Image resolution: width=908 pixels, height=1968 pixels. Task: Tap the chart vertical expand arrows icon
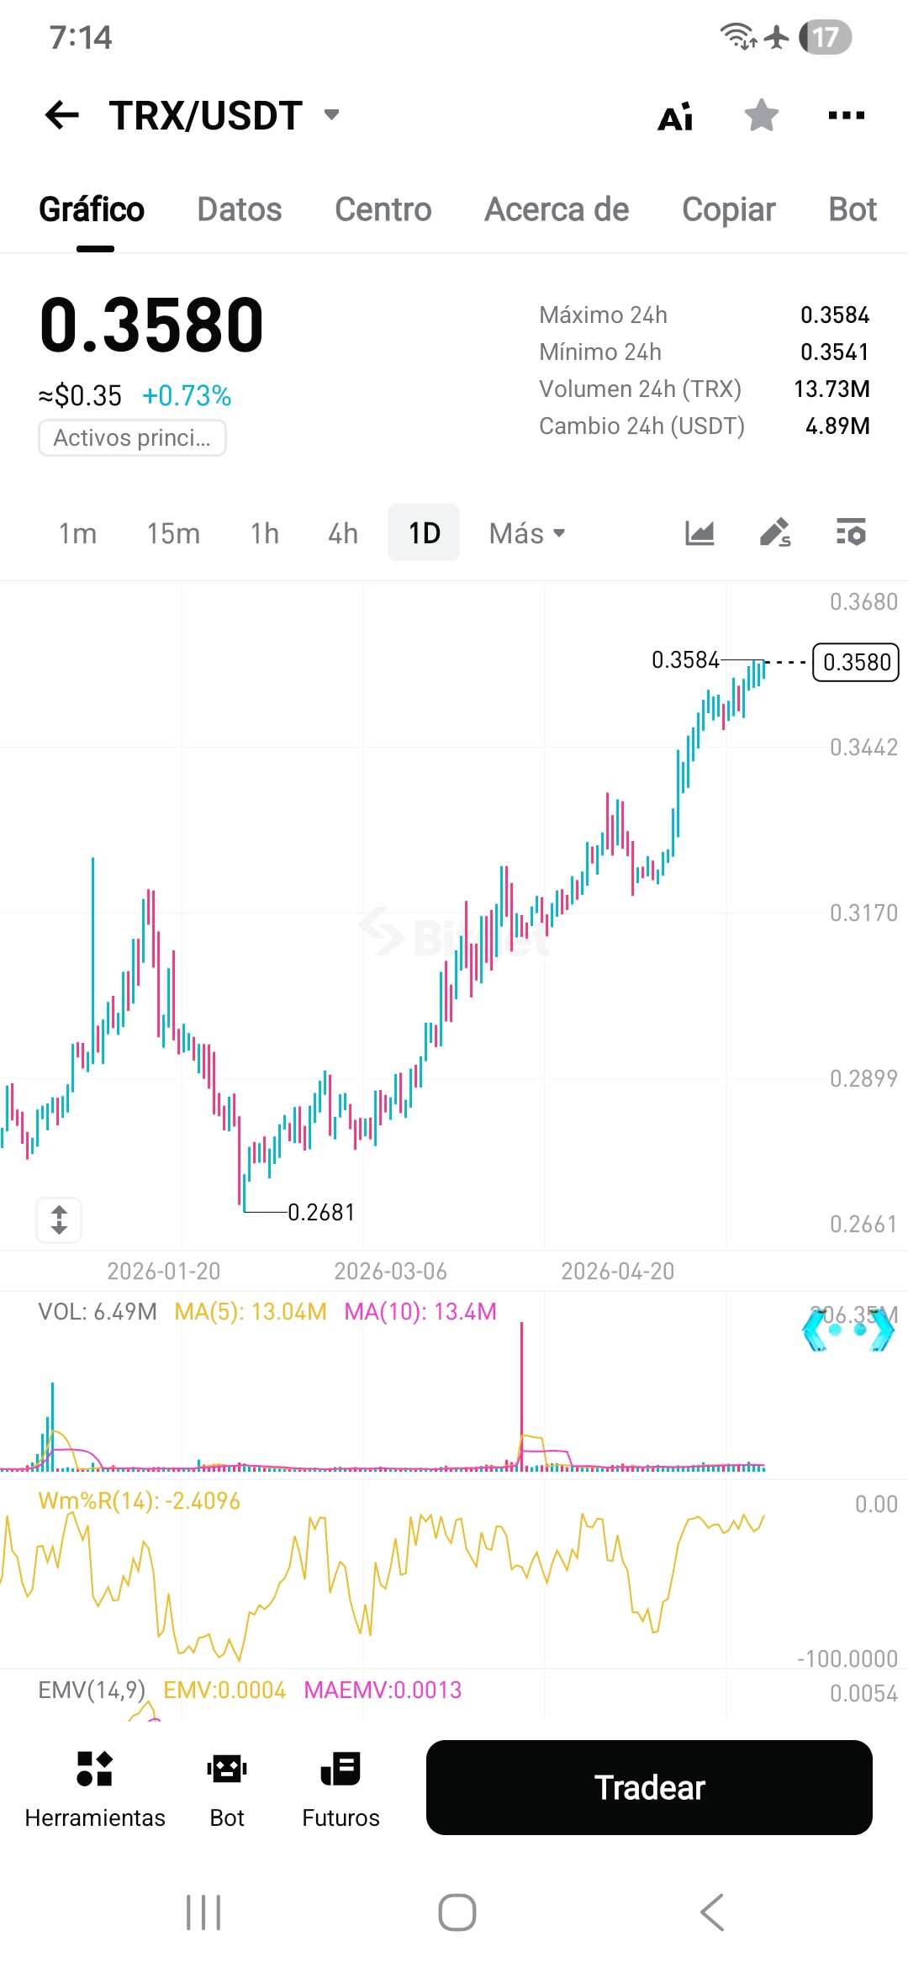[x=59, y=1219]
